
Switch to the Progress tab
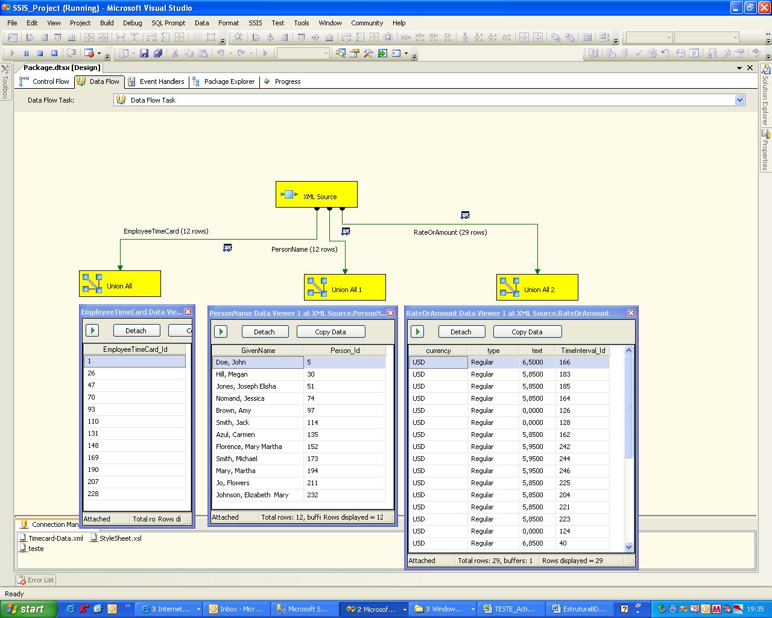point(282,81)
